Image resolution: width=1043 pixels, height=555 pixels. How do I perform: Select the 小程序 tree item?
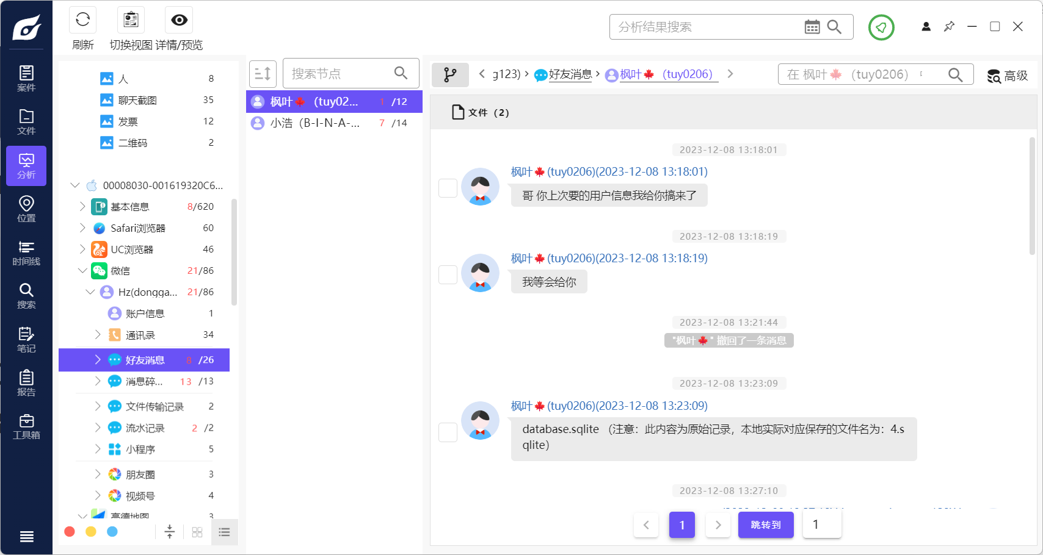[x=144, y=449]
